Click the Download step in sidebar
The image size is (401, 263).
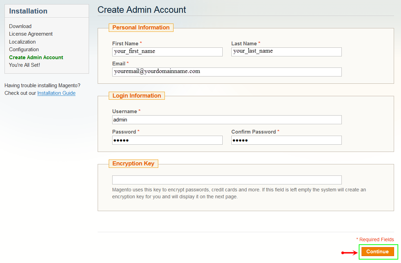click(x=20, y=26)
